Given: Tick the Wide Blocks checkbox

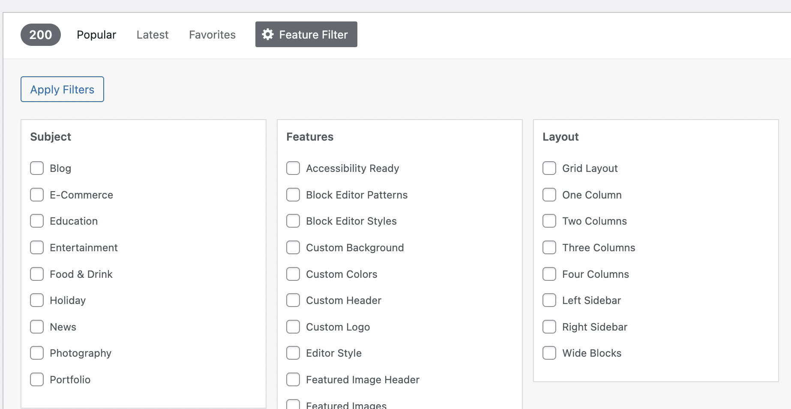Looking at the screenshot, I should [549, 353].
